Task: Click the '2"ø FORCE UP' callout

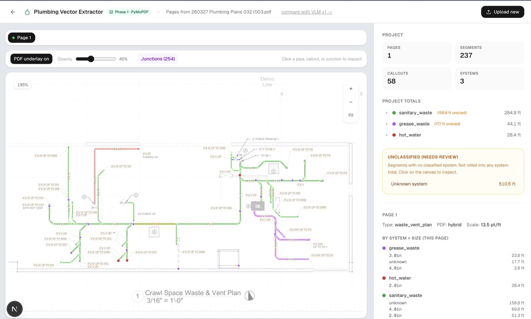Action: (146, 214)
